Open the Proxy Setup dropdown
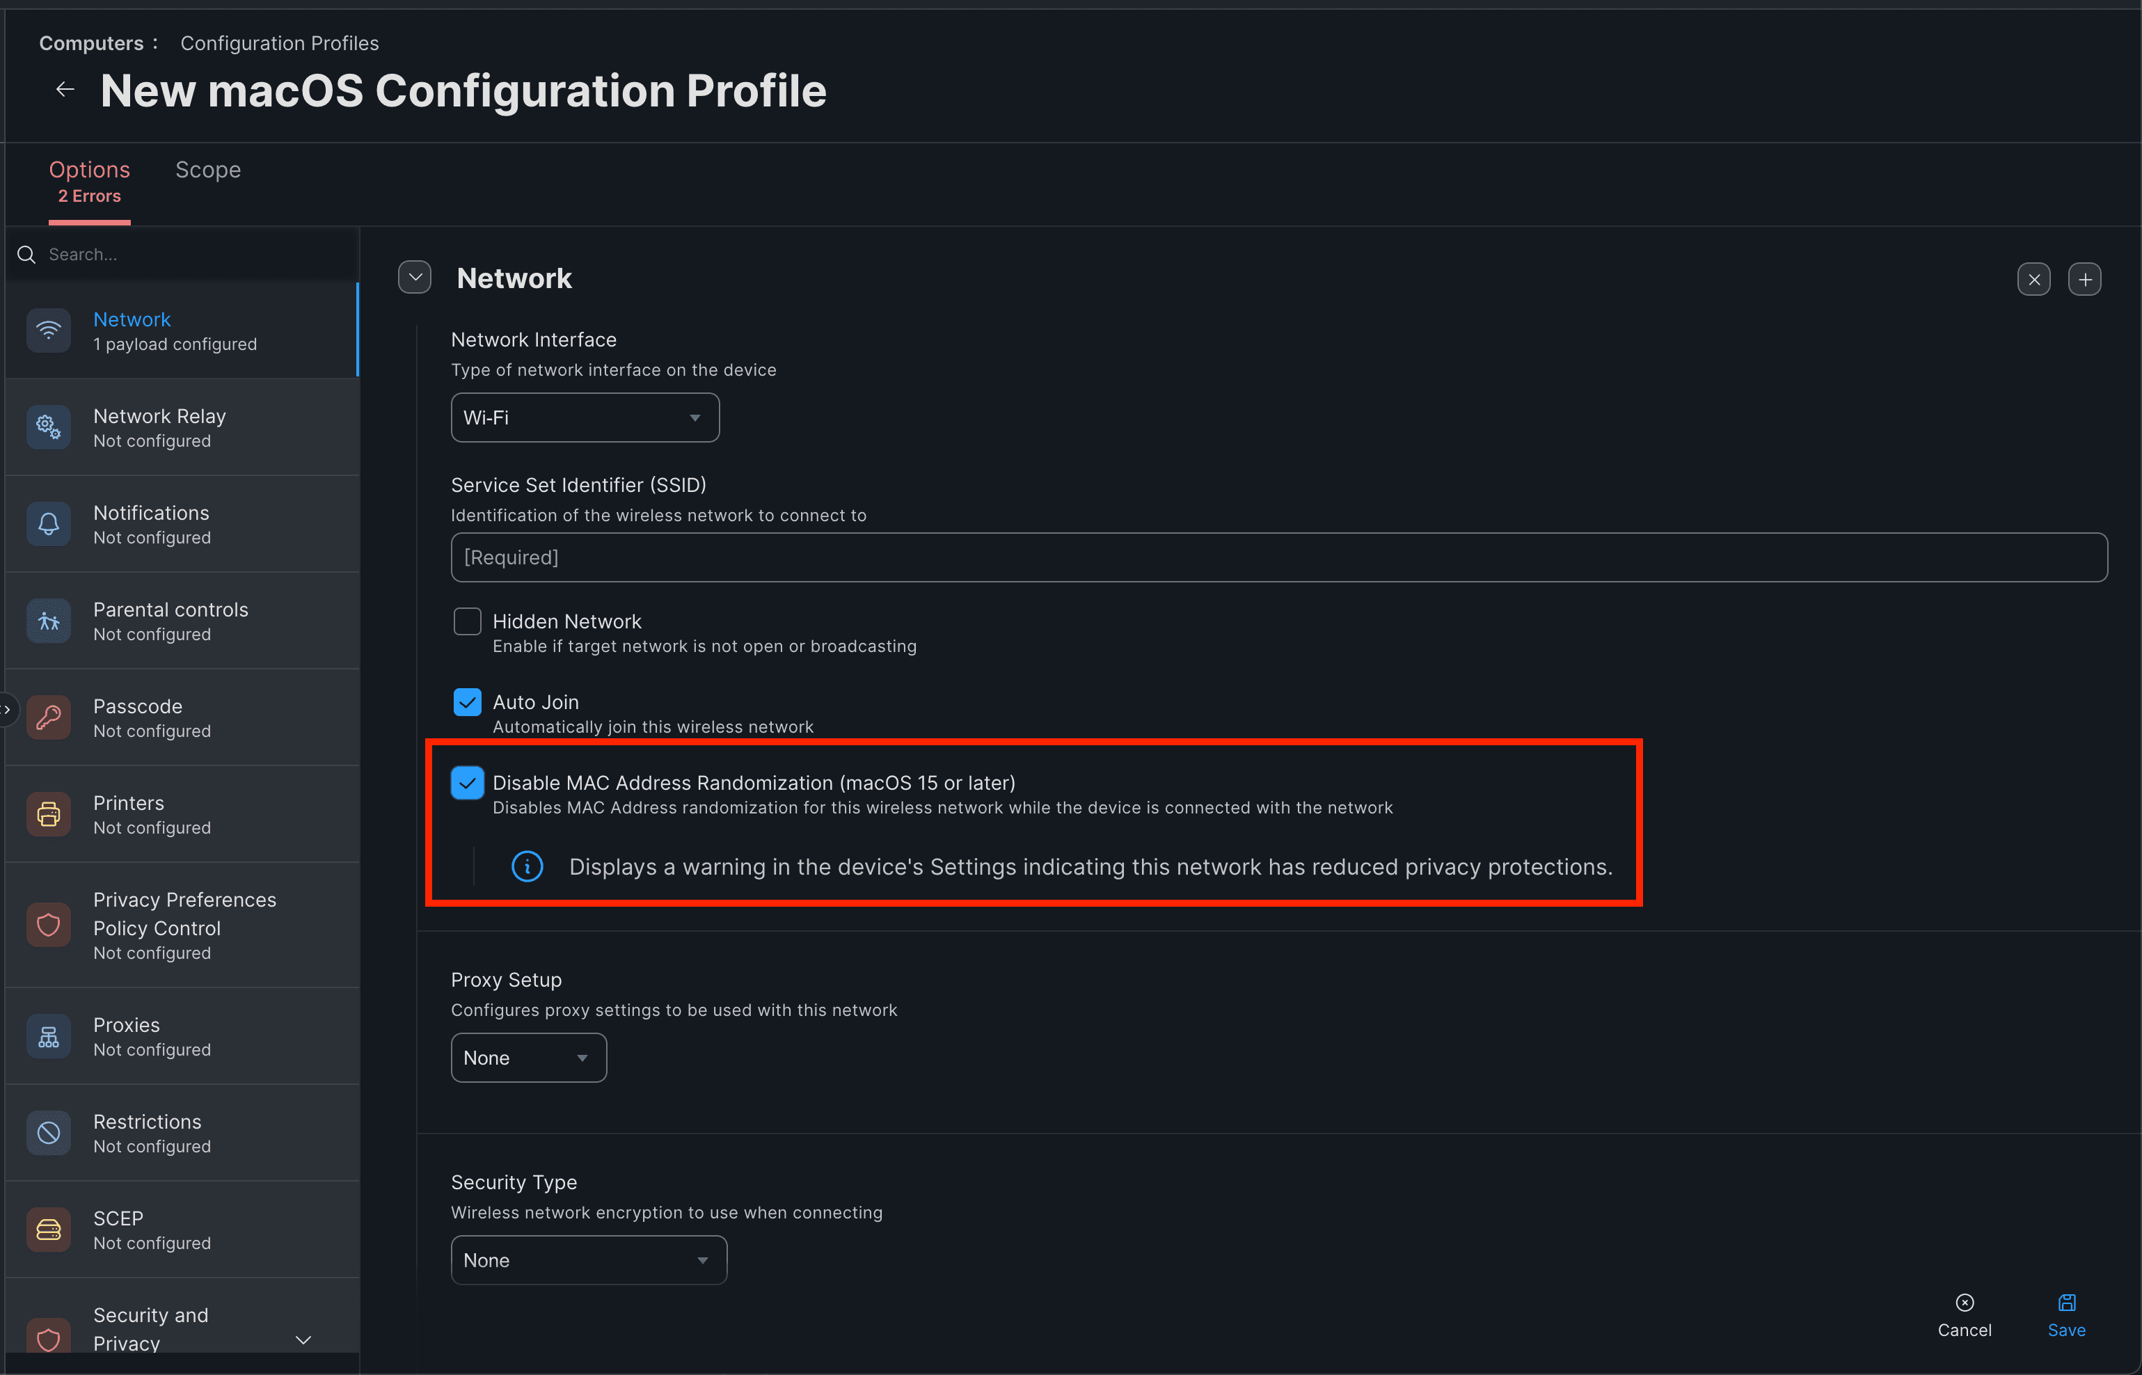 point(527,1057)
